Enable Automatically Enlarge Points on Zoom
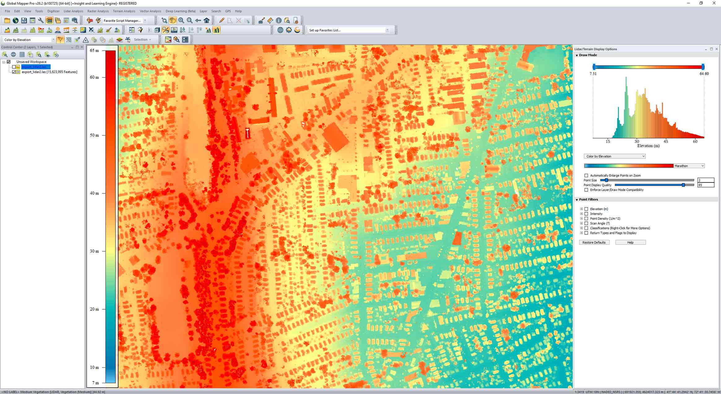 pyautogui.click(x=586, y=175)
